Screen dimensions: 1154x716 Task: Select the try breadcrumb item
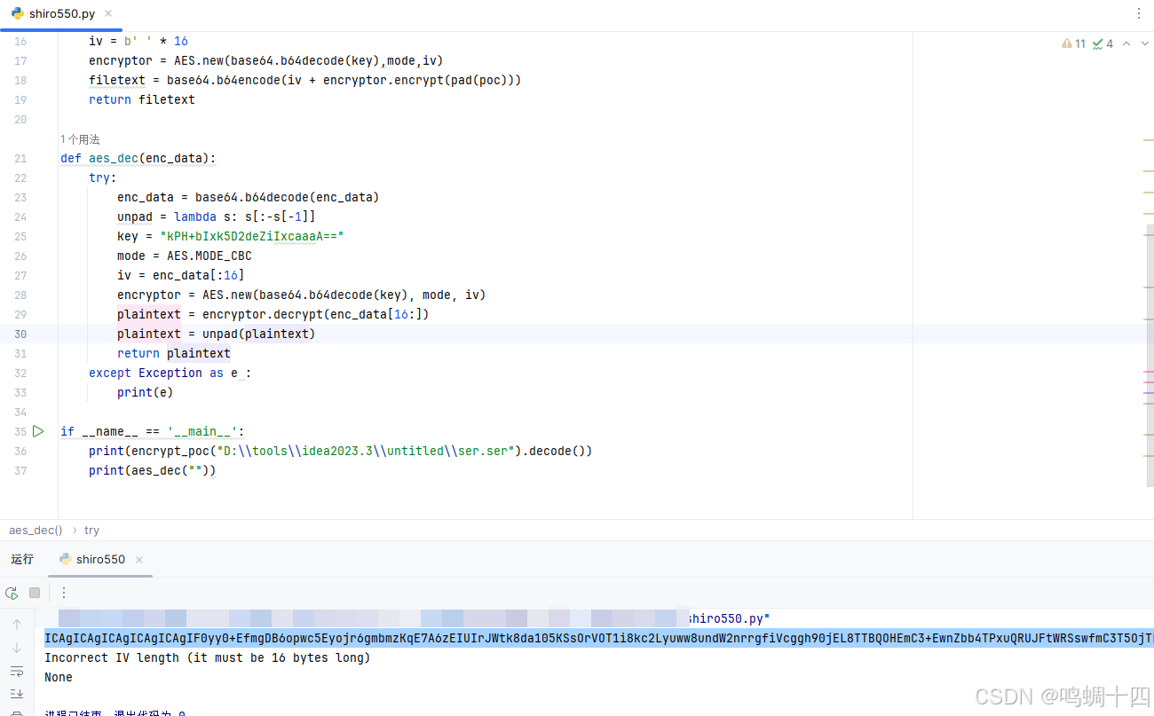(91, 530)
